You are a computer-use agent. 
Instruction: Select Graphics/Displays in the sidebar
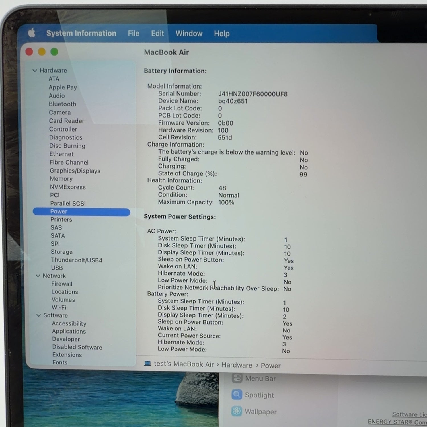coord(75,171)
